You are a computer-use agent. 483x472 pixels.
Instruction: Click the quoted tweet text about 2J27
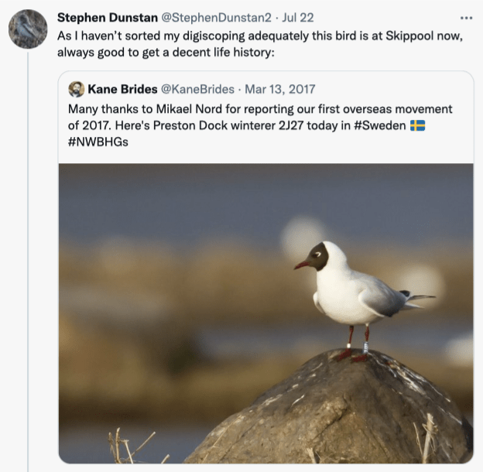(x=260, y=125)
